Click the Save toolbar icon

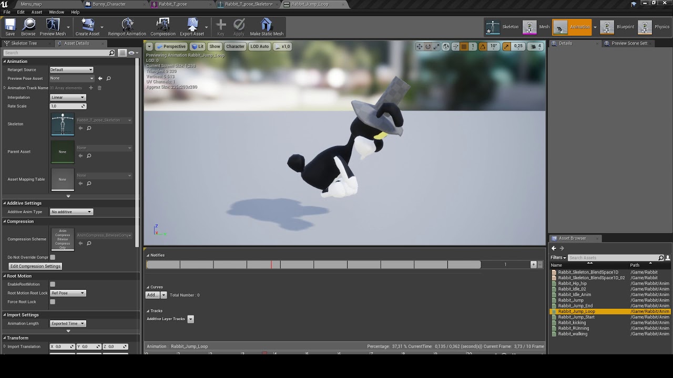pyautogui.click(x=10, y=27)
